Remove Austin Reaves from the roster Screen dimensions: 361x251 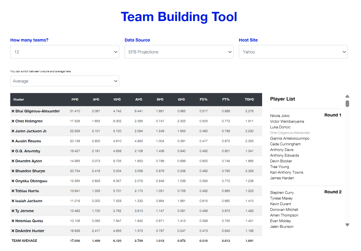(13, 141)
